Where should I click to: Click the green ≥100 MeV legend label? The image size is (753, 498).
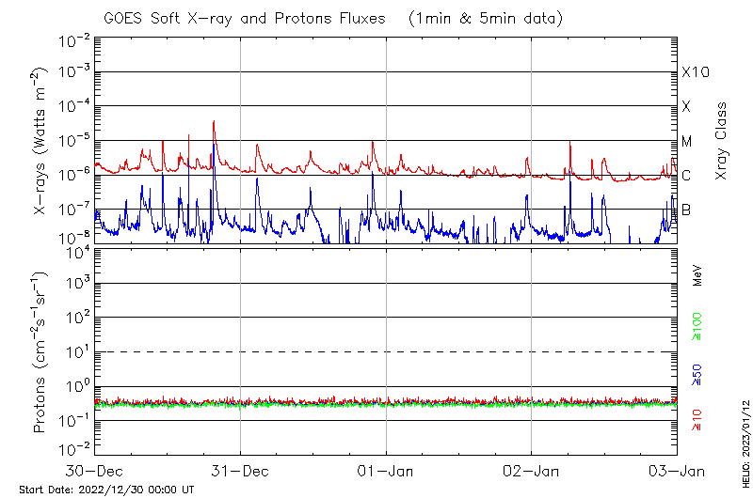[x=697, y=328]
